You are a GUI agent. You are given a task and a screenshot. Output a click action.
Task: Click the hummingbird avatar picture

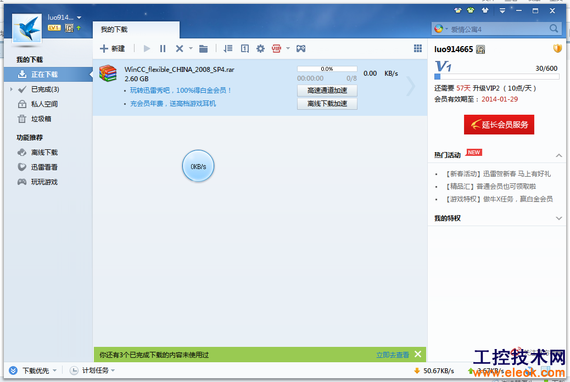[x=27, y=29]
